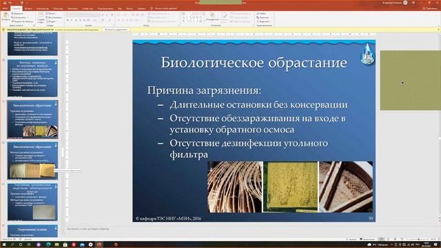Click Cut (Вырезать) in the clipboard group
Image resolution: width=441 pixels, height=248 pixels.
click(17, 14)
